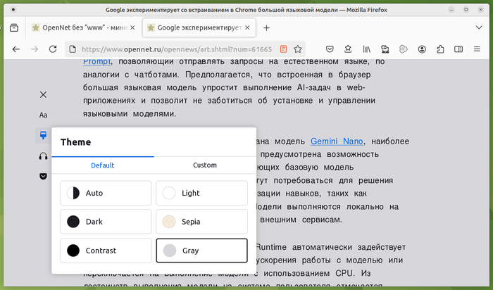Bookmark this page with the star icon
Screen dimensions: 493x290
tap(298, 49)
